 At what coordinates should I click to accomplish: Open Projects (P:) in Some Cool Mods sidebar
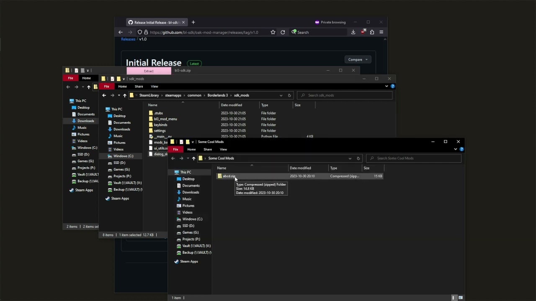191,239
